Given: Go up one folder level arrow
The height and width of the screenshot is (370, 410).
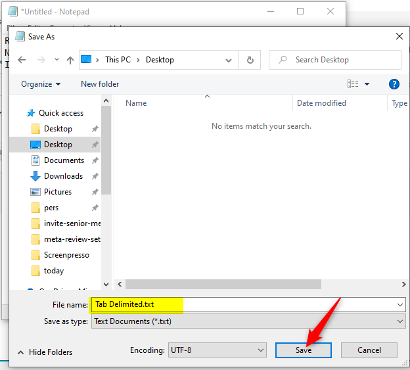Looking at the screenshot, I should (70, 60).
